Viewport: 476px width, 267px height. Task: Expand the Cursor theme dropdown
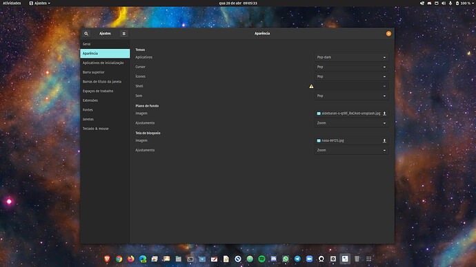pos(351,67)
